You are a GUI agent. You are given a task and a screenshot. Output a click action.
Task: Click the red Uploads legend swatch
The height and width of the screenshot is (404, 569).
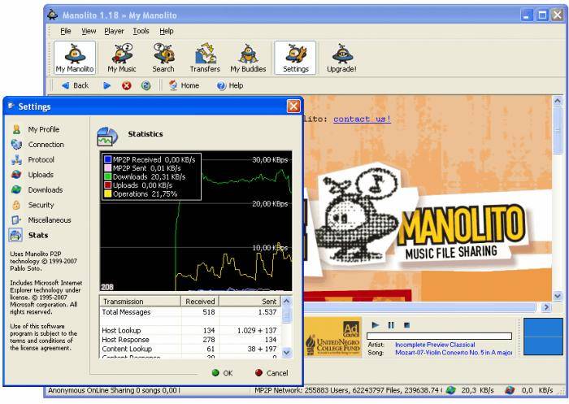tap(107, 185)
